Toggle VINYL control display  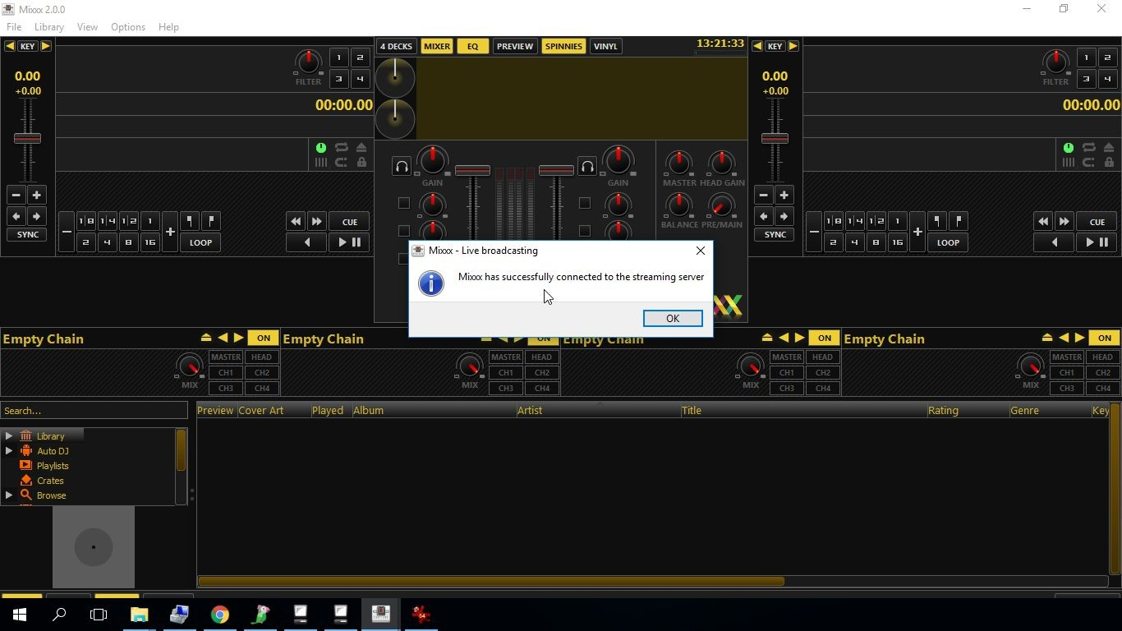(x=605, y=46)
